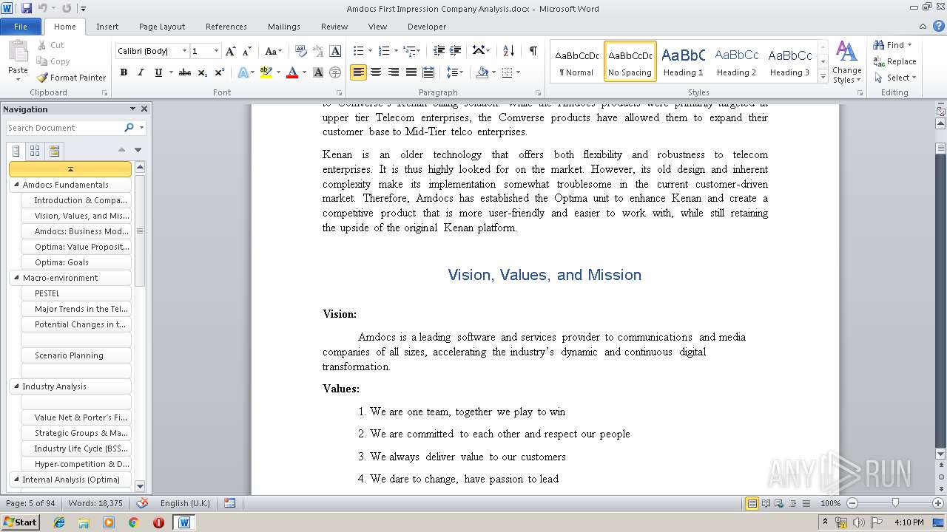The image size is (947, 532).
Task: Click Replace button
Action: [x=895, y=61]
